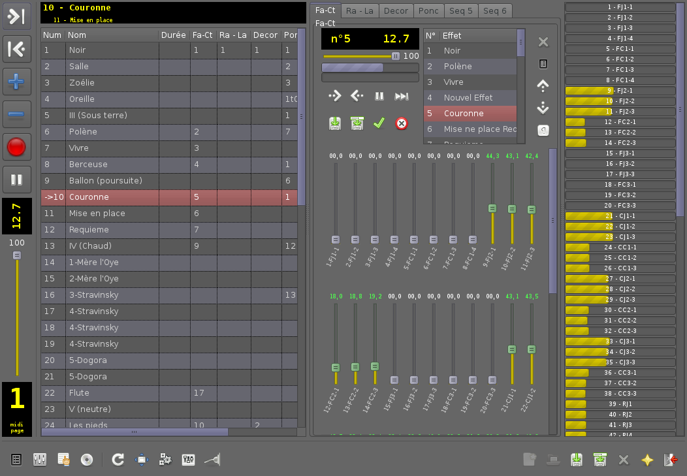This screenshot has width=687, height=476.
Task: Toggle pause in the effect transport controls
Action: (379, 96)
